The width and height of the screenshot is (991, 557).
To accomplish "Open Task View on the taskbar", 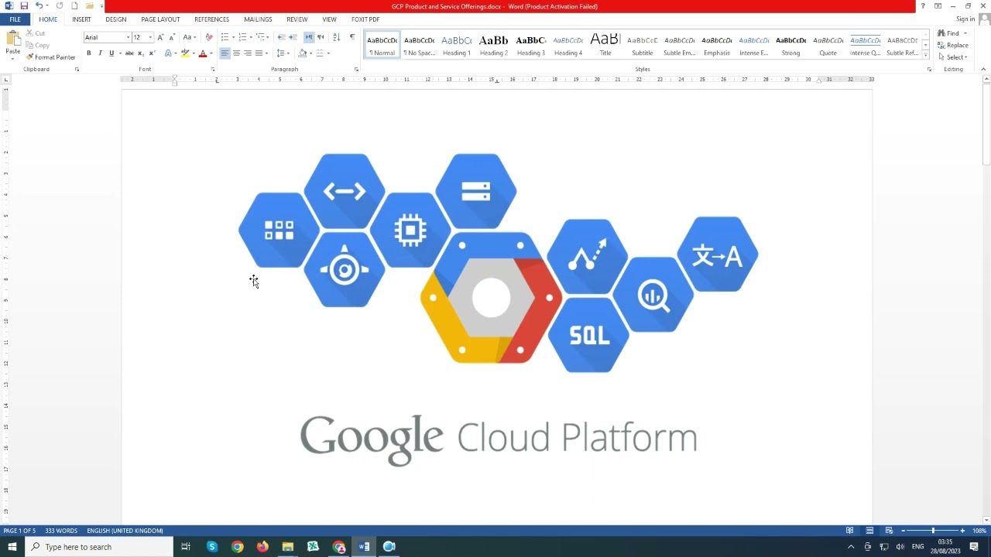I will click(x=186, y=547).
